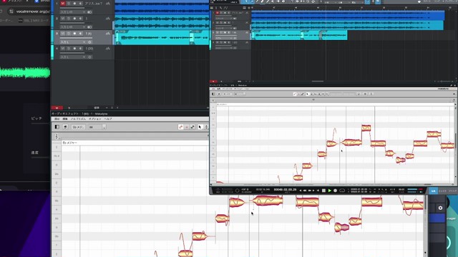Open the ヘルプ menu in Melodyne
This screenshot has width=458, height=257.
pos(108,119)
